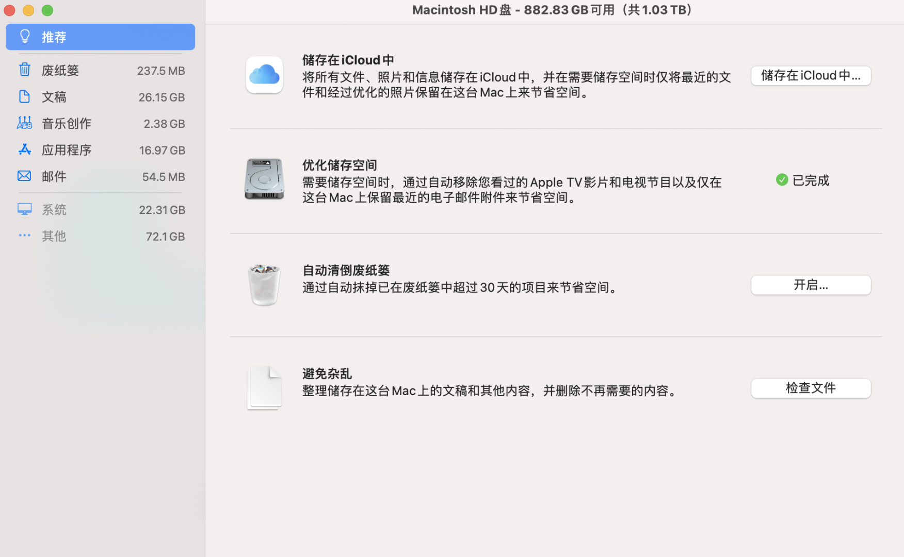Click the 避免杂乱 heading

[327, 373]
